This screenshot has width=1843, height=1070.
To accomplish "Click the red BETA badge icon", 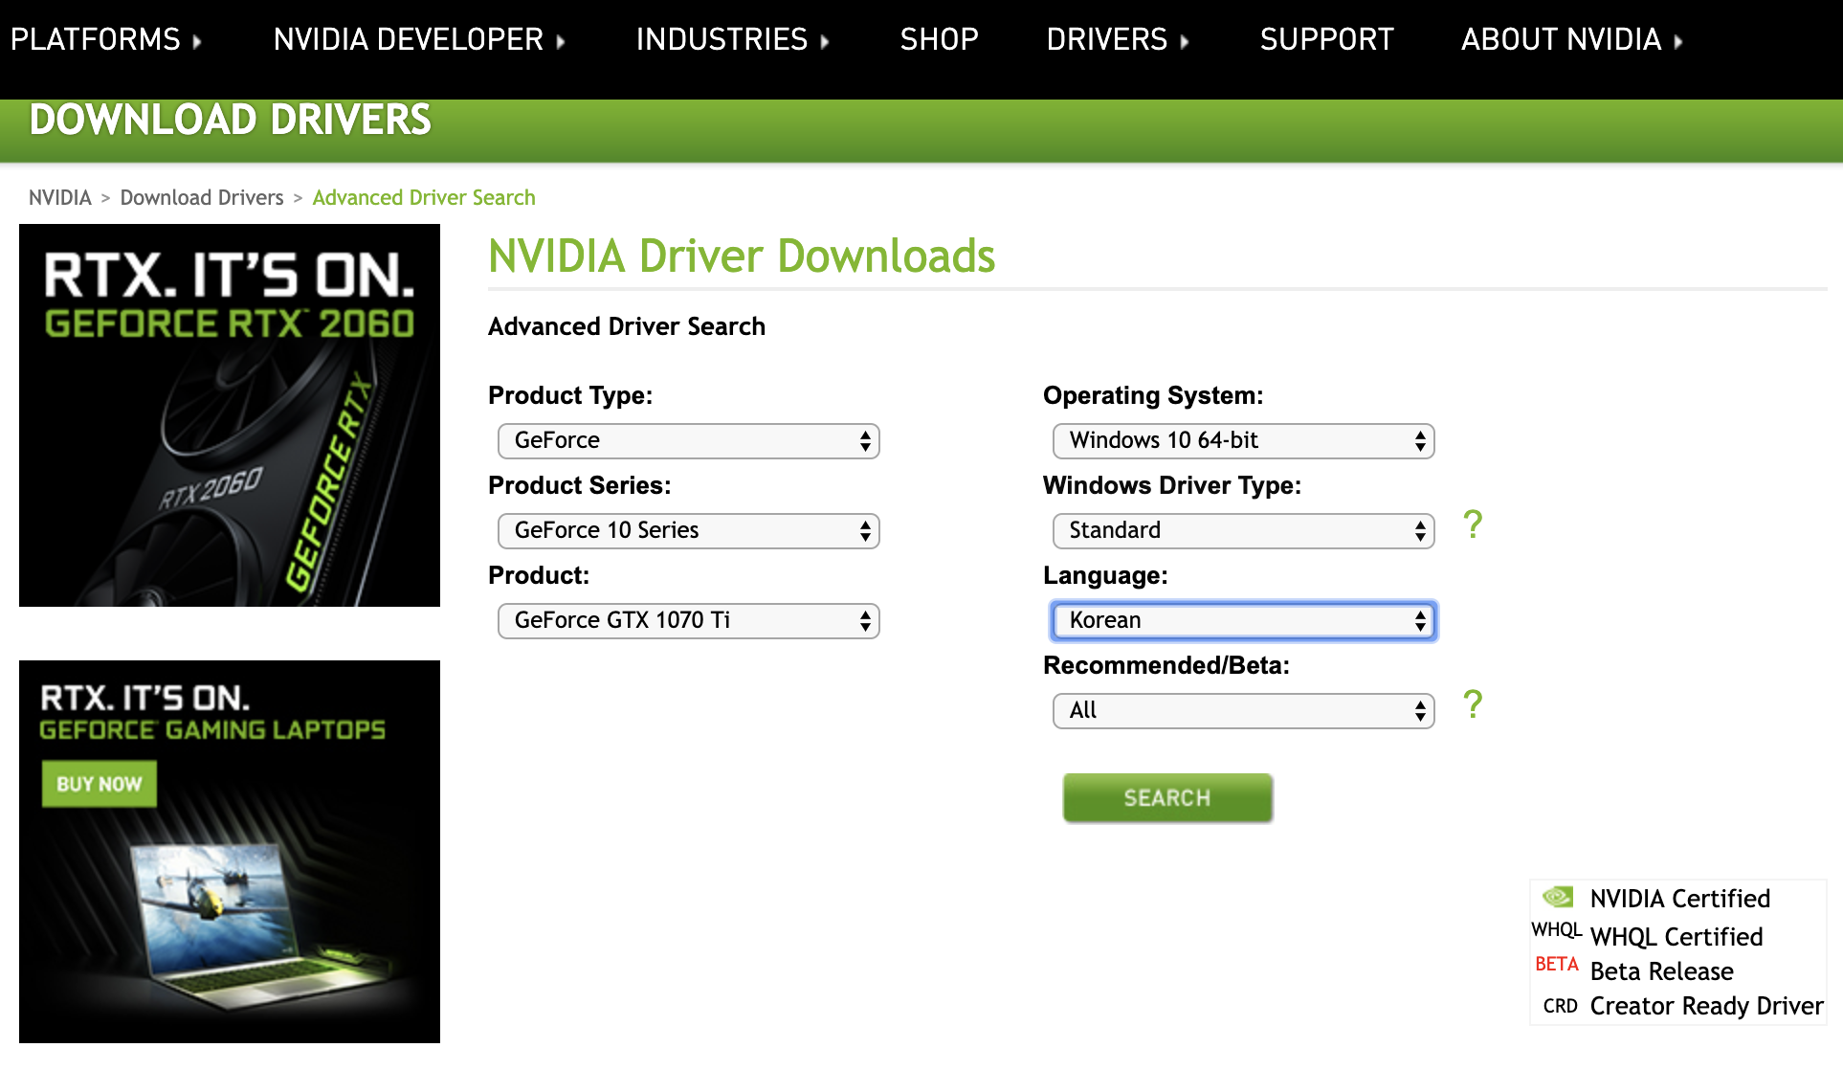I will tap(1556, 965).
